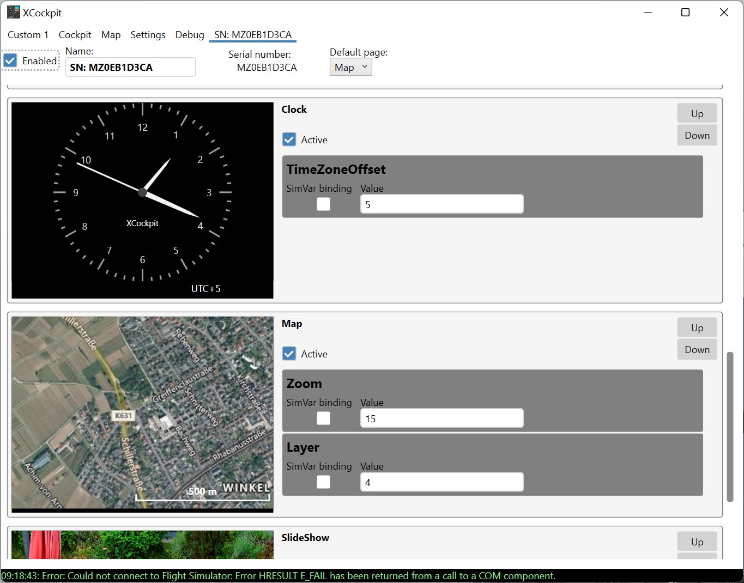The height and width of the screenshot is (583, 744).
Task: Toggle the Zoom SimVar binding checkbox
Action: pyautogui.click(x=324, y=418)
